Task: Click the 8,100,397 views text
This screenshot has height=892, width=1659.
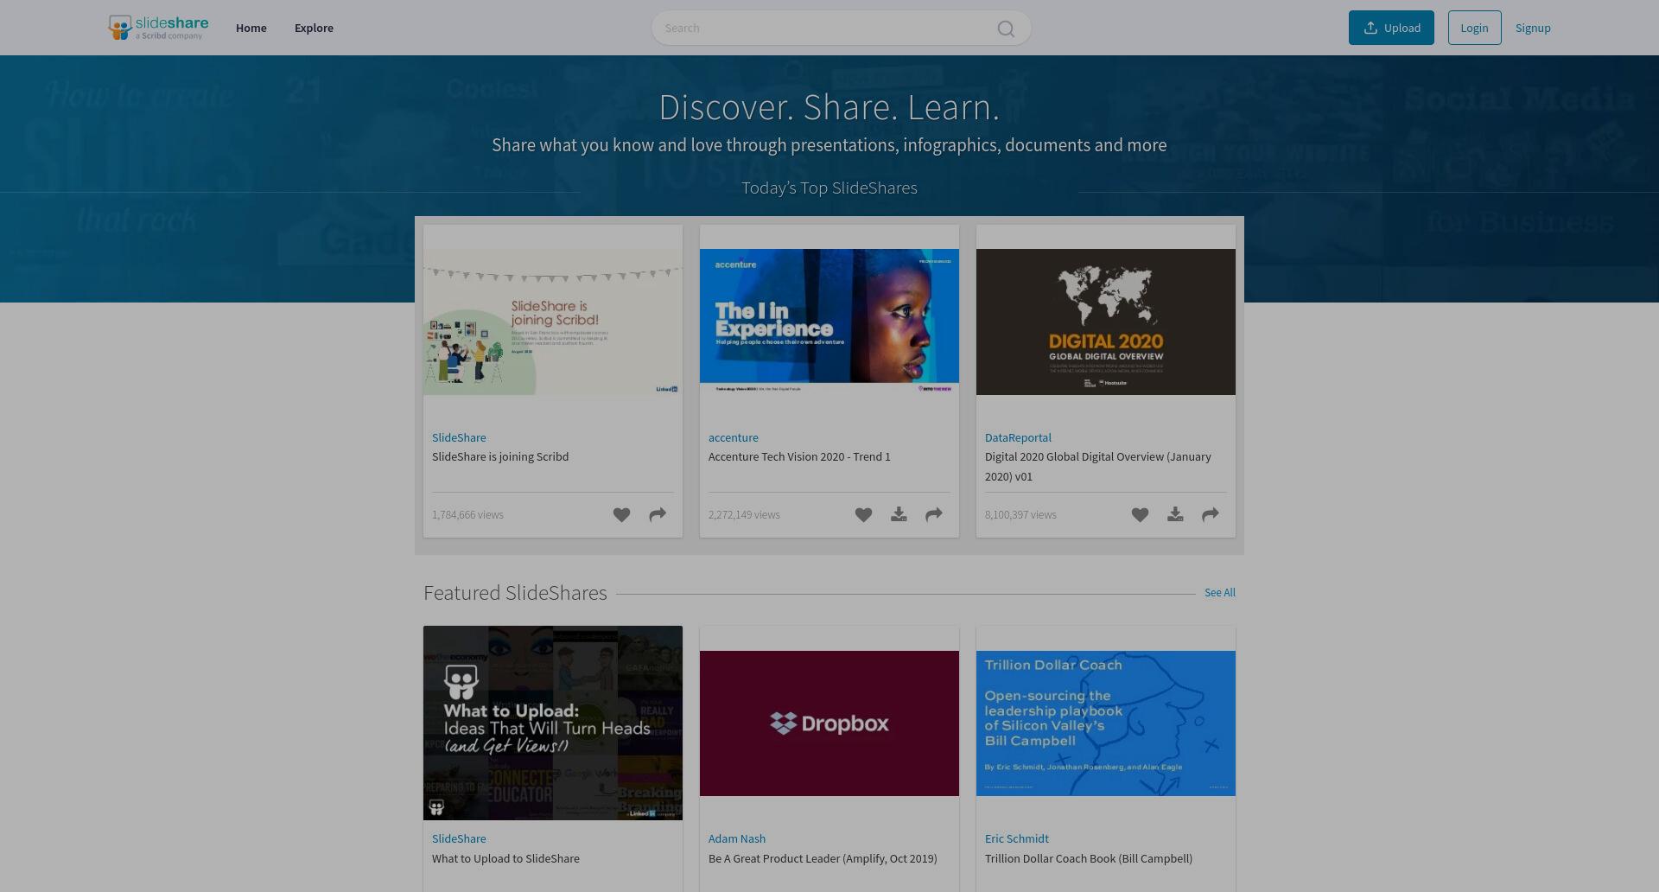Action: point(1020,515)
